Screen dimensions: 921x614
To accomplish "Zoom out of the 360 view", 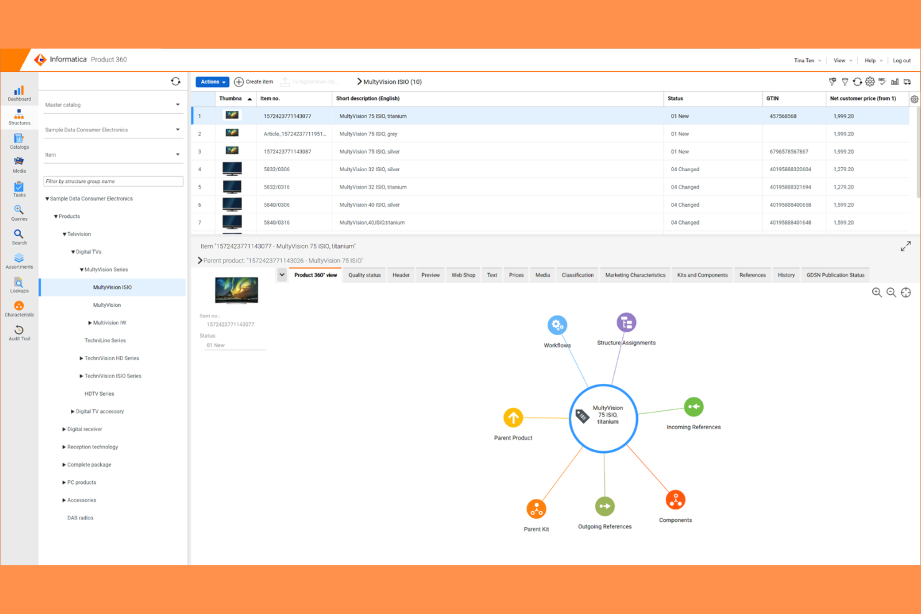I will (x=891, y=292).
